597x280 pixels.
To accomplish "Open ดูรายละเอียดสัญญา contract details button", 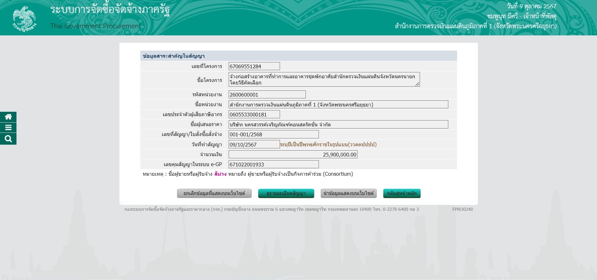I will tap(286, 193).
